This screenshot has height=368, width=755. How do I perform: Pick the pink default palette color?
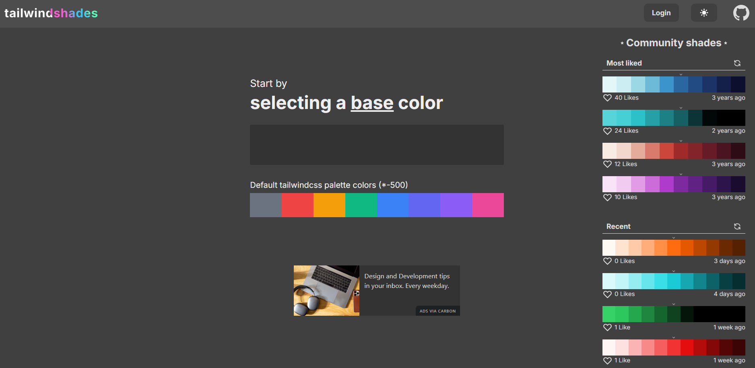[488, 205]
